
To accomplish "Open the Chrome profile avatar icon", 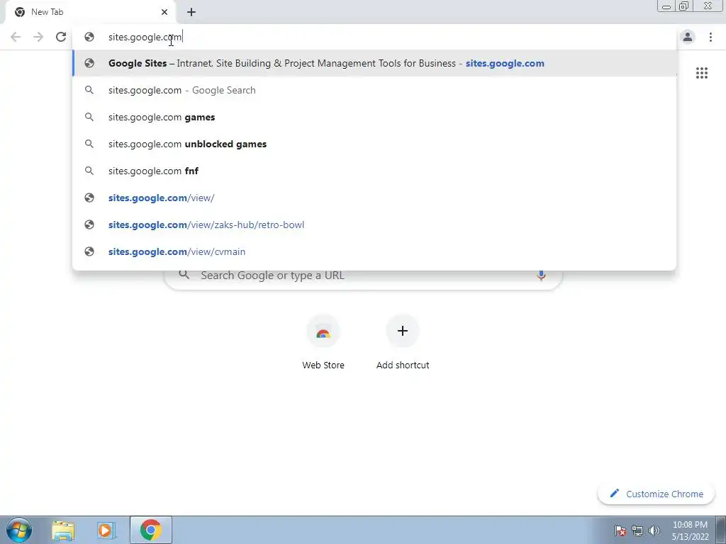I will [x=688, y=37].
